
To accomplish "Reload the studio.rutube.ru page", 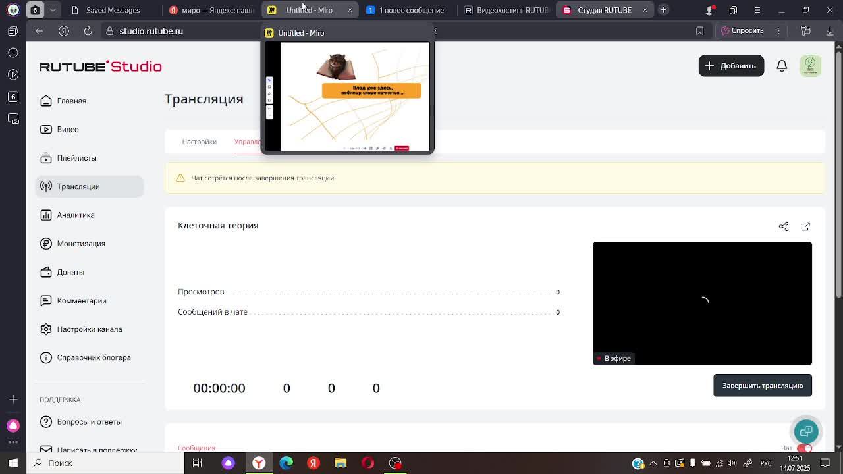I will tap(88, 31).
